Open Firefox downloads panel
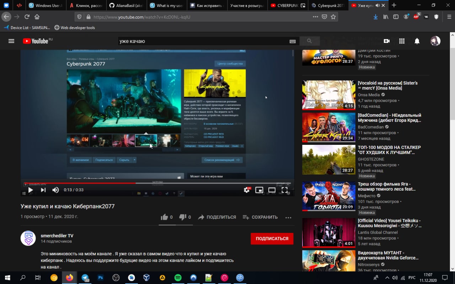The width and height of the screenshot is (455, 284). point(376,17)
